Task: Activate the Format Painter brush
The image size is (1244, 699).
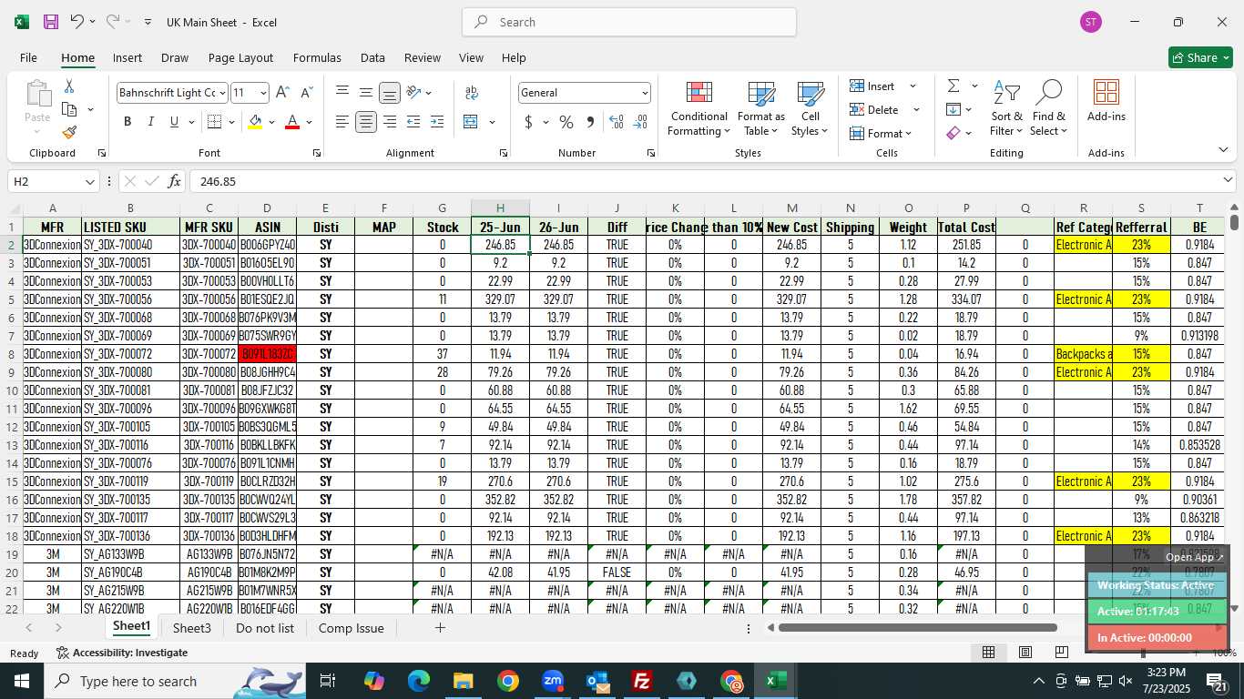Action: [x=69, y=132]
